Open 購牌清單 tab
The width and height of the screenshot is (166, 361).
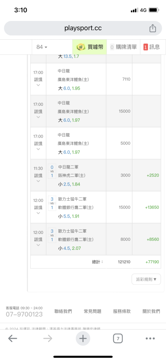[x=123, y=47]
